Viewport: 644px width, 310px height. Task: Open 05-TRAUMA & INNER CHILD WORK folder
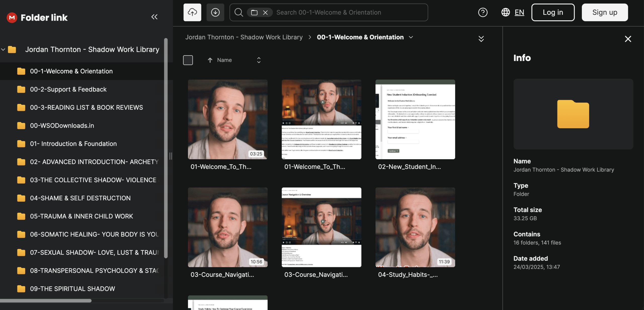click(x=81, y=216)
